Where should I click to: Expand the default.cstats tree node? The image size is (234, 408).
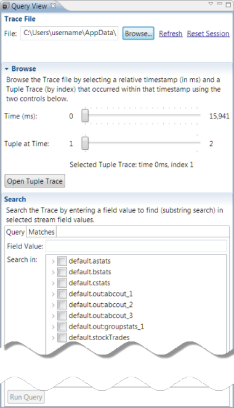click(x=53, y=283)
